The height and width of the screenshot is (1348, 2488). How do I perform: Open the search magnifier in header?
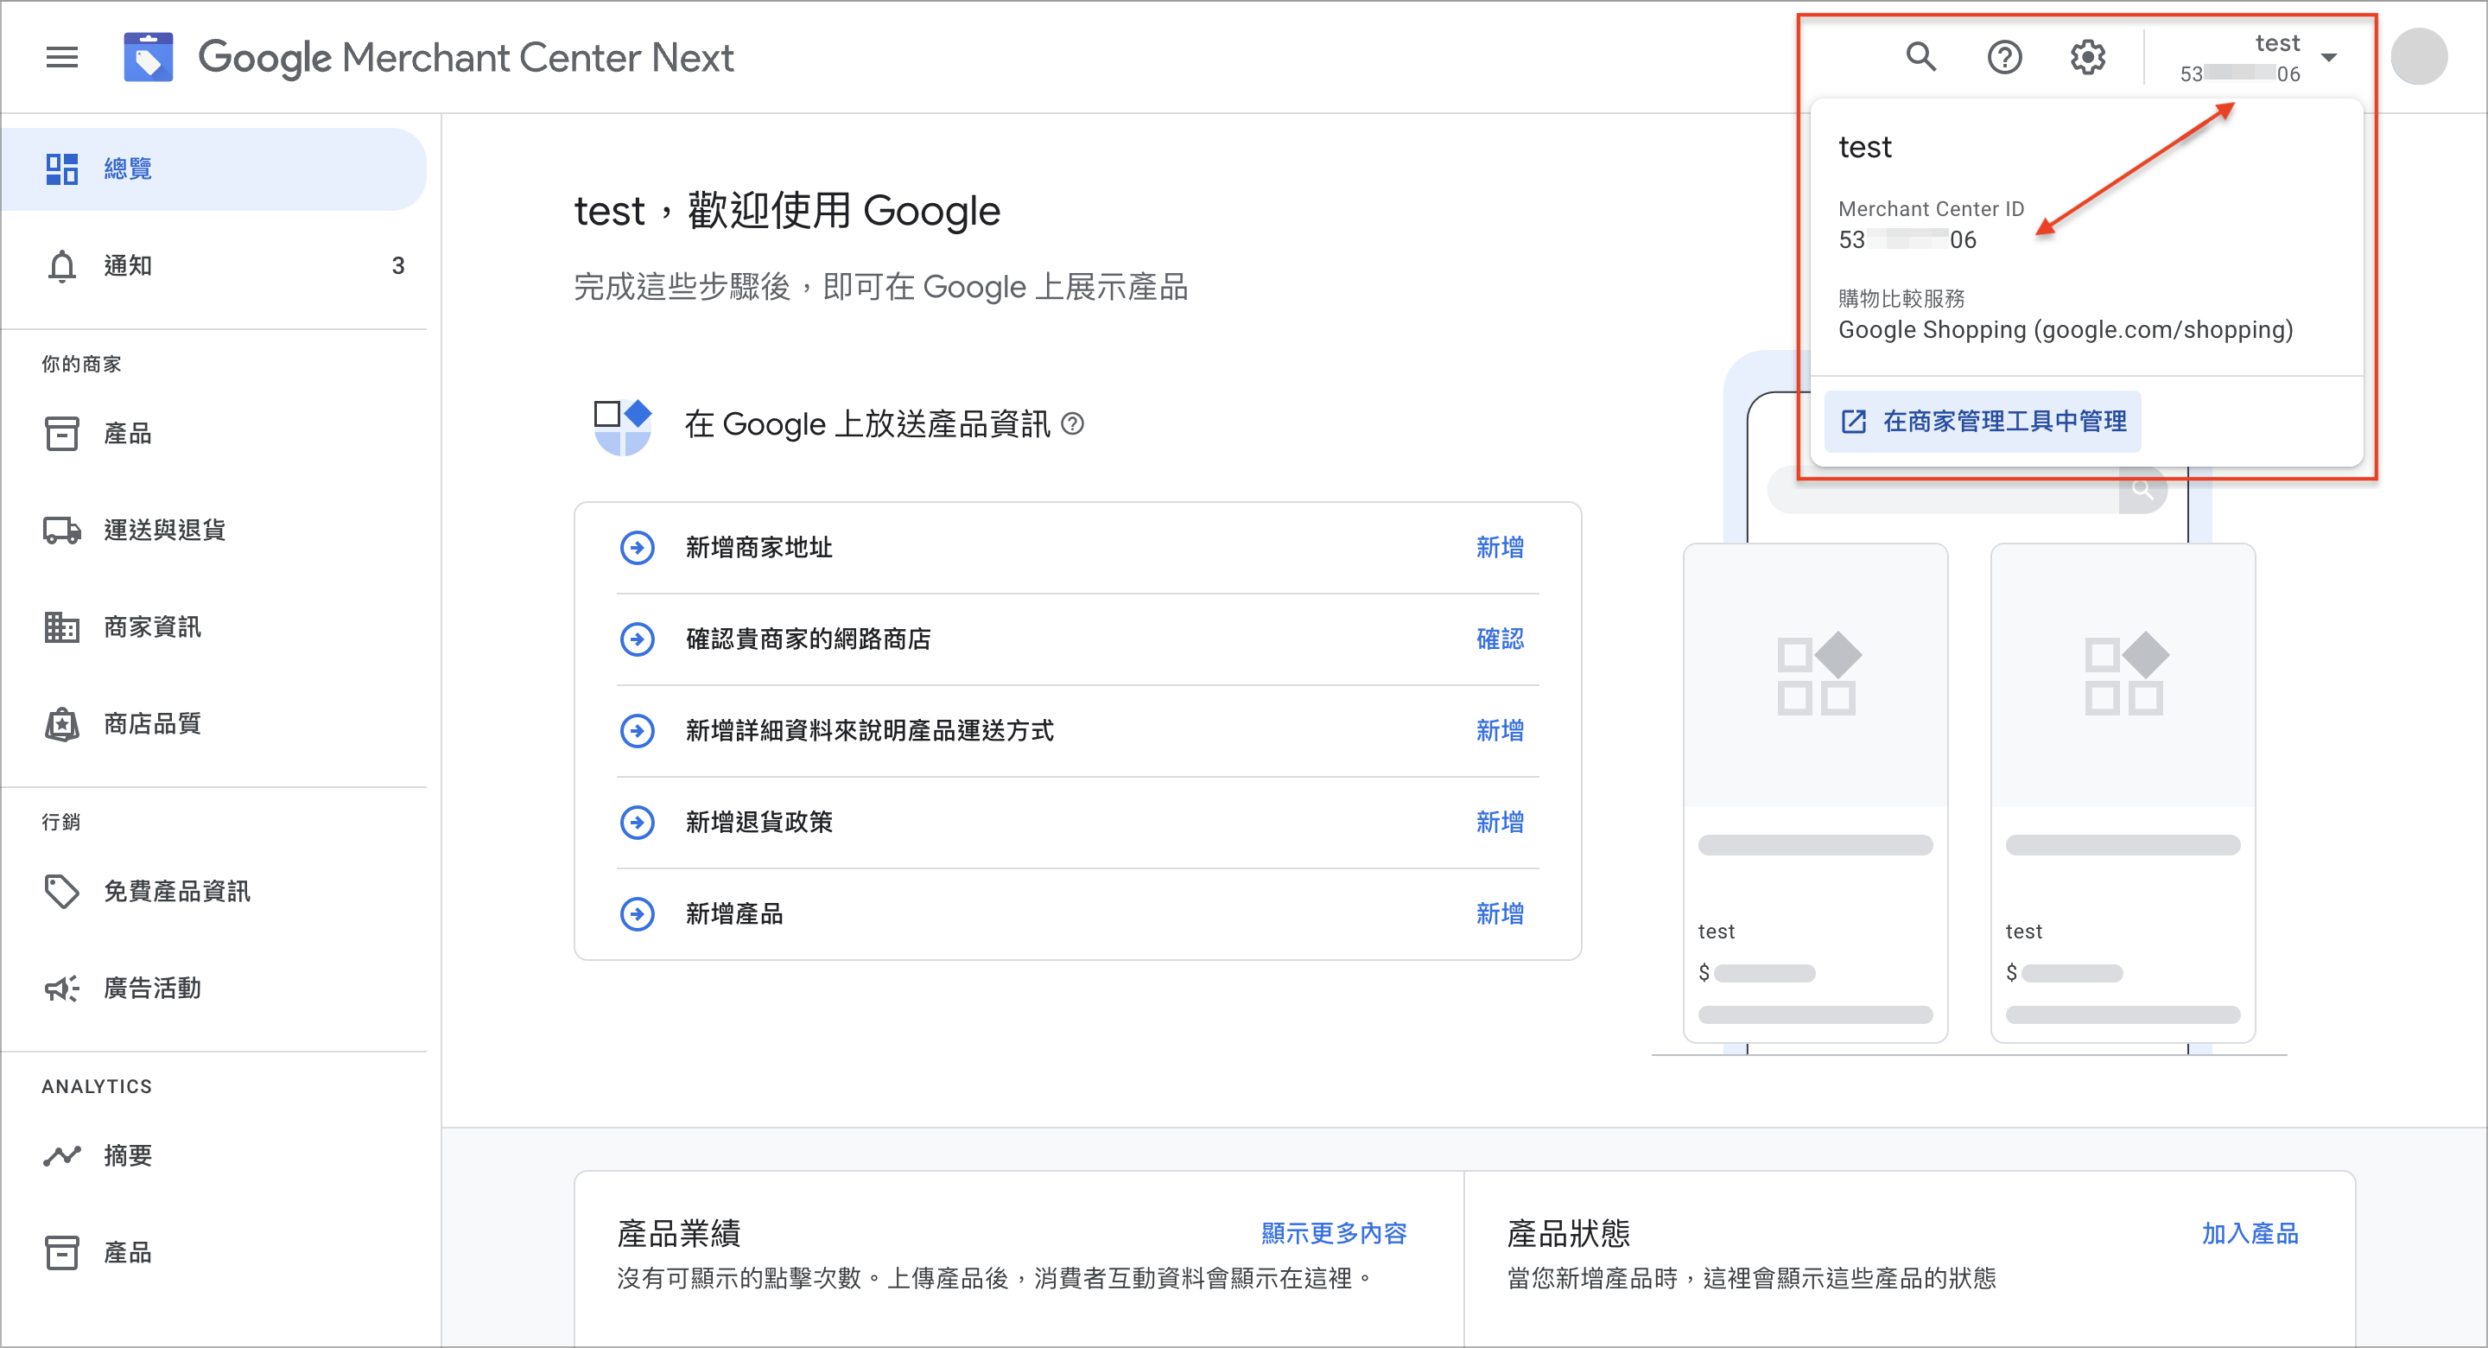(x=1921, y=57)
